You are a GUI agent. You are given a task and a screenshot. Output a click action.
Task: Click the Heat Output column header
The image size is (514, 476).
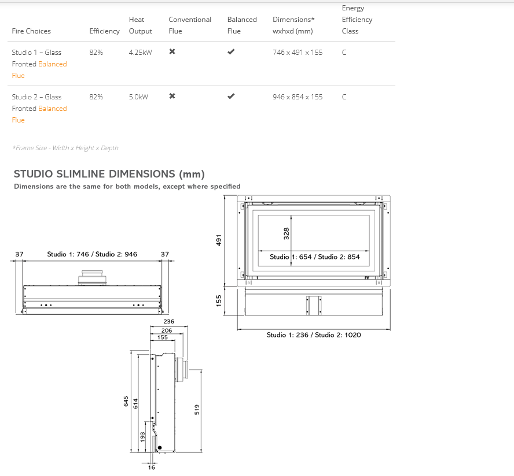click(140, 25)
